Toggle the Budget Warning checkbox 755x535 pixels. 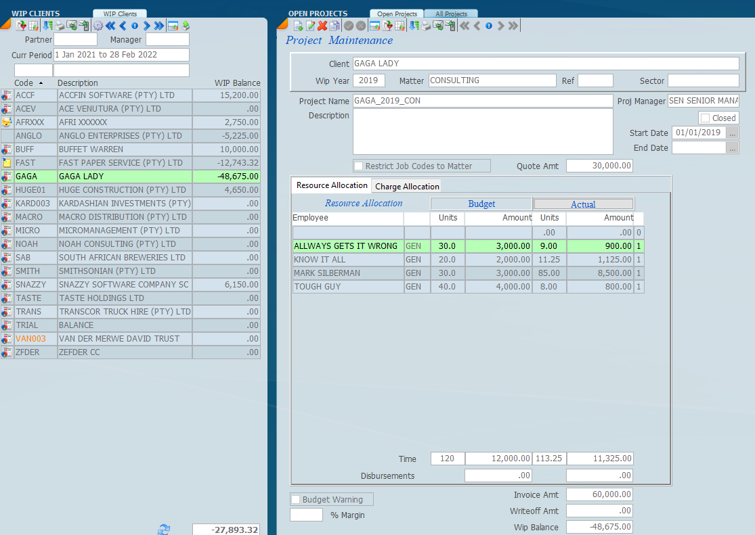[296, 499]
